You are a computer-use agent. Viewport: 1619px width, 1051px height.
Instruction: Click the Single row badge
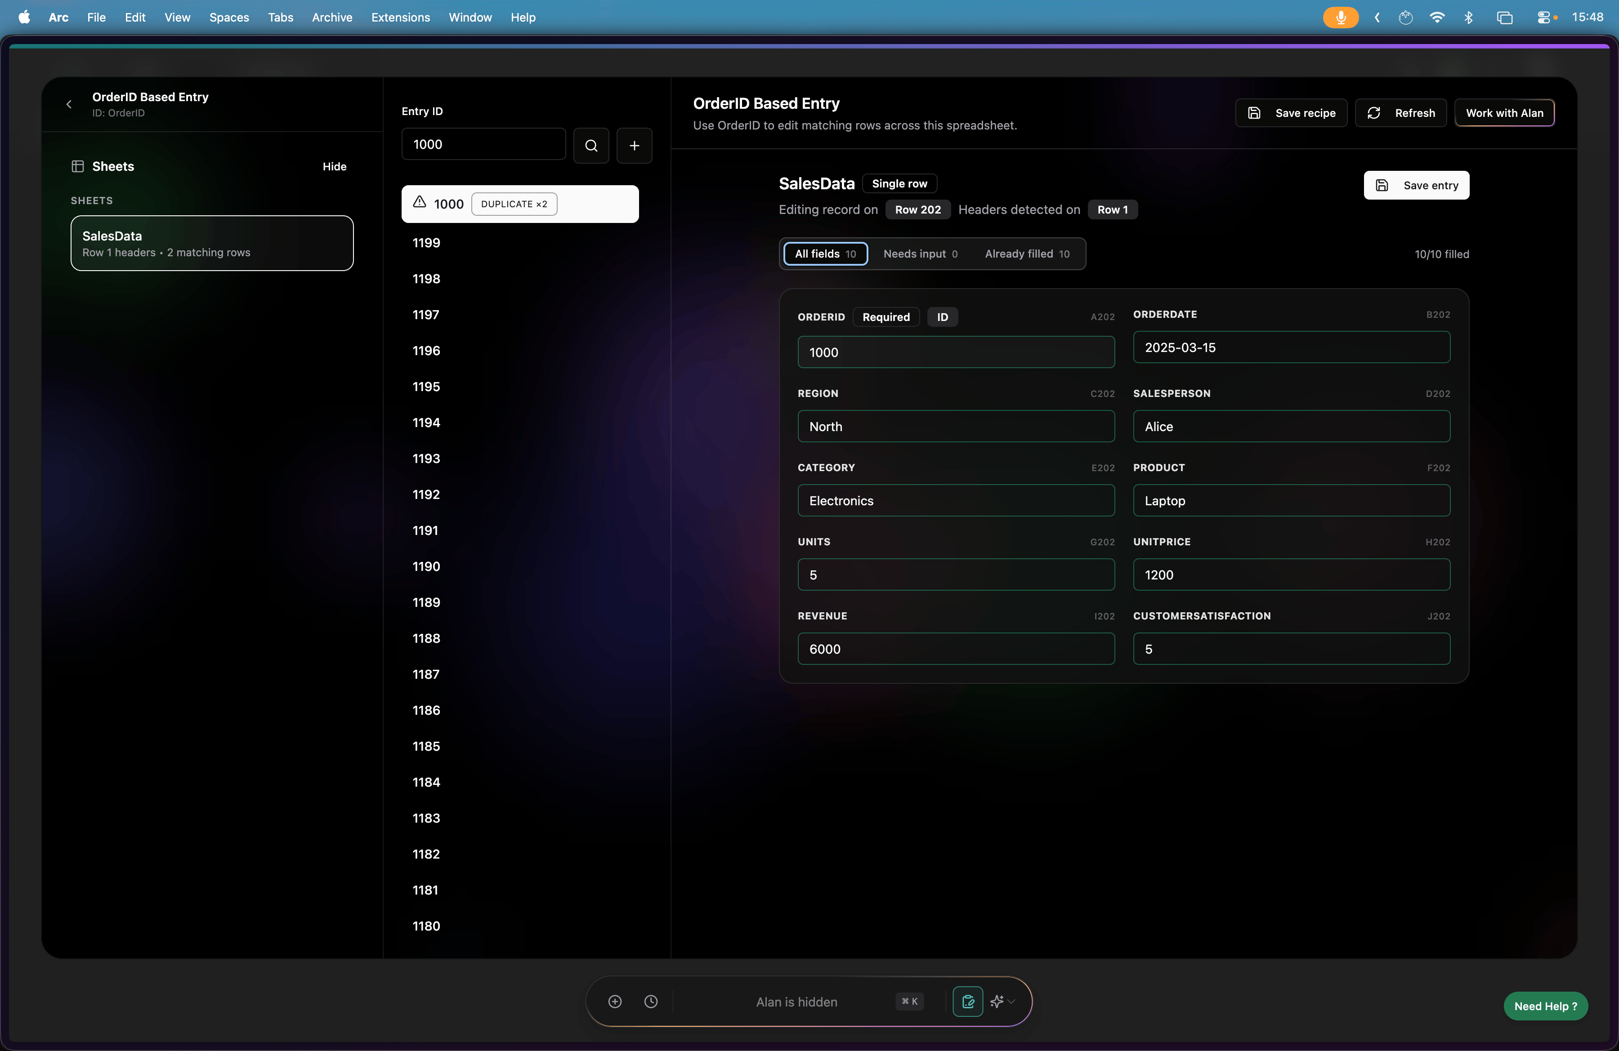899,183
